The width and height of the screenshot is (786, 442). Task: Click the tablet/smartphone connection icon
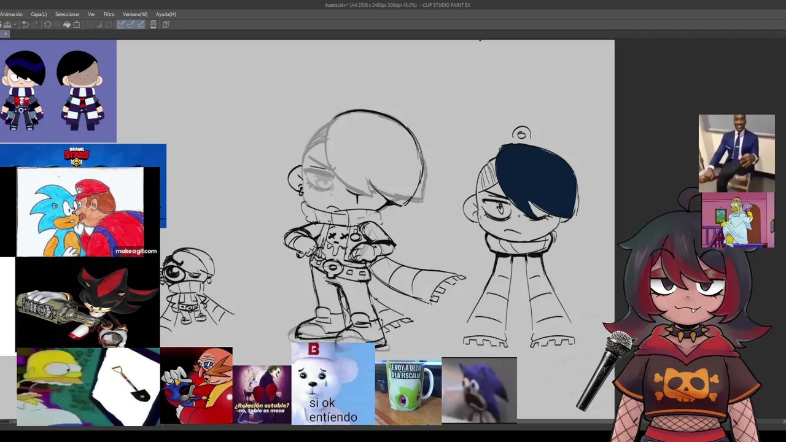coord(154,25)
